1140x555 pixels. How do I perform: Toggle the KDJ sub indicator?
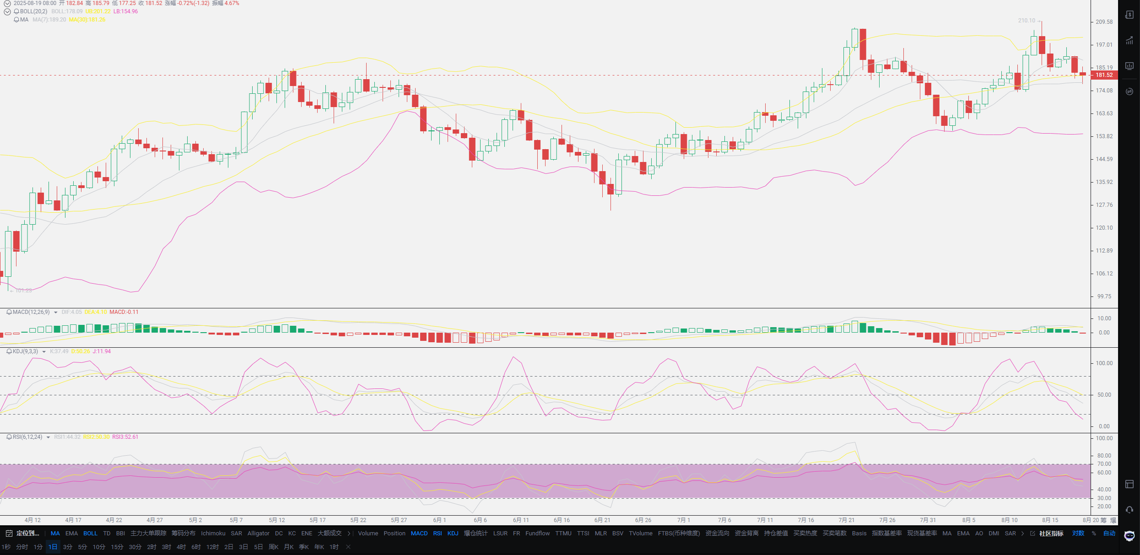click(453, 533)
